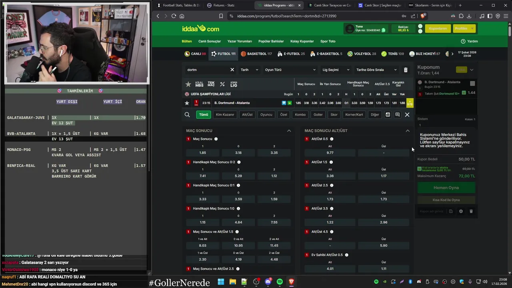Screen dimensions: 512x288
Task: Go to browser home page
Action: [182, 16]
